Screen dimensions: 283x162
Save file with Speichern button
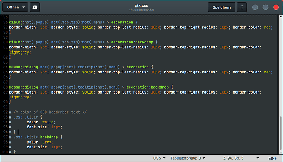click(221, 7)
